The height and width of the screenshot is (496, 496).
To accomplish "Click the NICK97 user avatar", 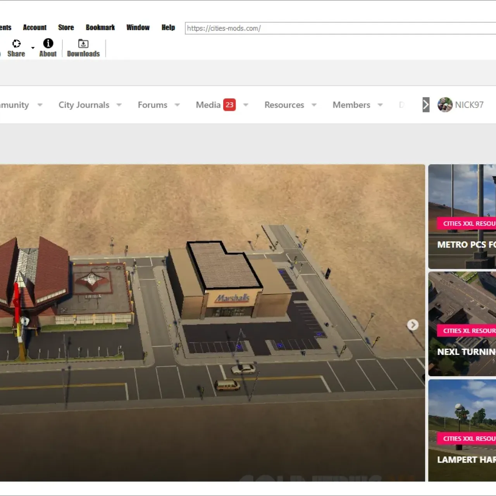I will (x=445, y=105).
